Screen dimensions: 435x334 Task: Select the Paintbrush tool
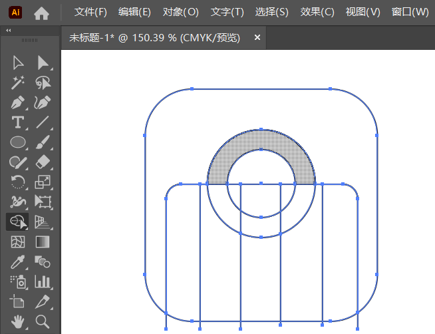point(43,142)
